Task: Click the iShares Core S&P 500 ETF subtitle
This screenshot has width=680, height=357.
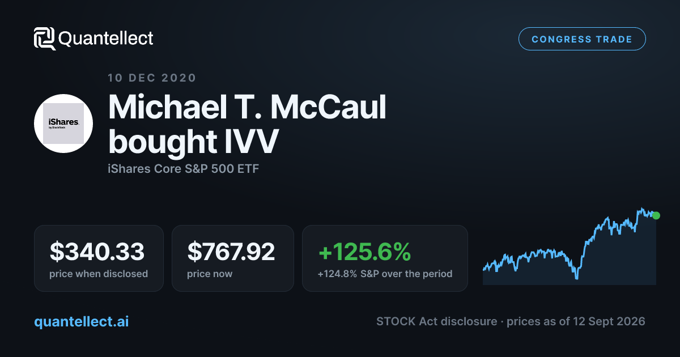Action: pyautogui.click(x=183, y=169)
